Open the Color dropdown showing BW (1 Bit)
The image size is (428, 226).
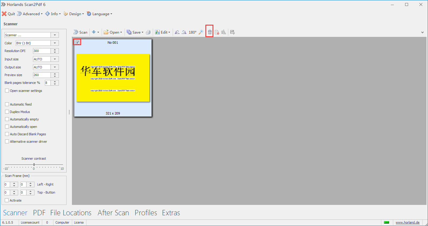[x=55, y=43]
